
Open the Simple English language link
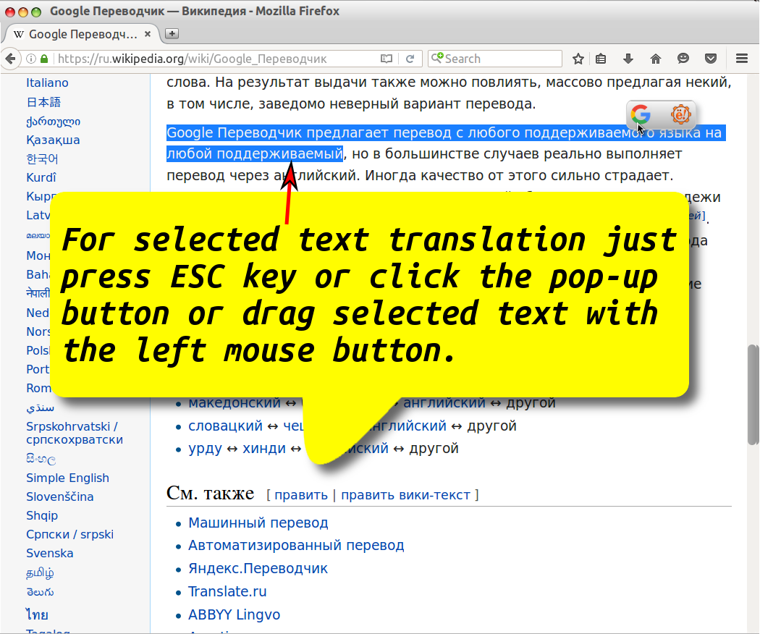point(67,478)
